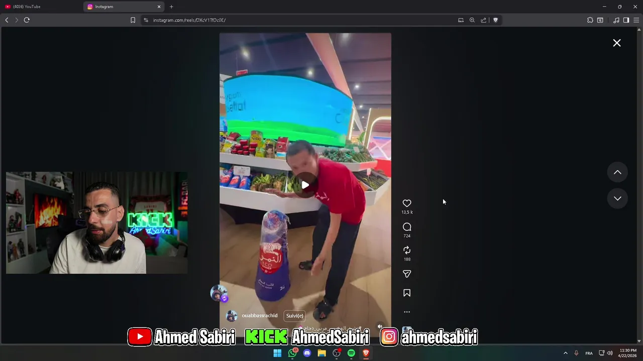The image size is (643, 361).
Task: Open the zoom magnifier in address bar
Action: (x=472, y=20)
